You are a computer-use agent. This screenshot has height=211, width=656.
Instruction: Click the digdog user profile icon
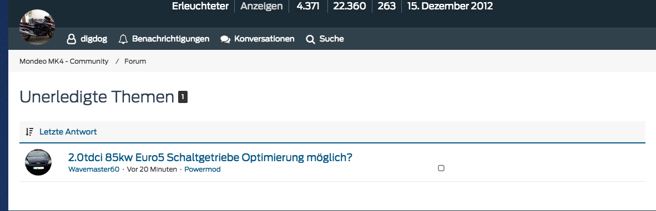coord(72,39)
